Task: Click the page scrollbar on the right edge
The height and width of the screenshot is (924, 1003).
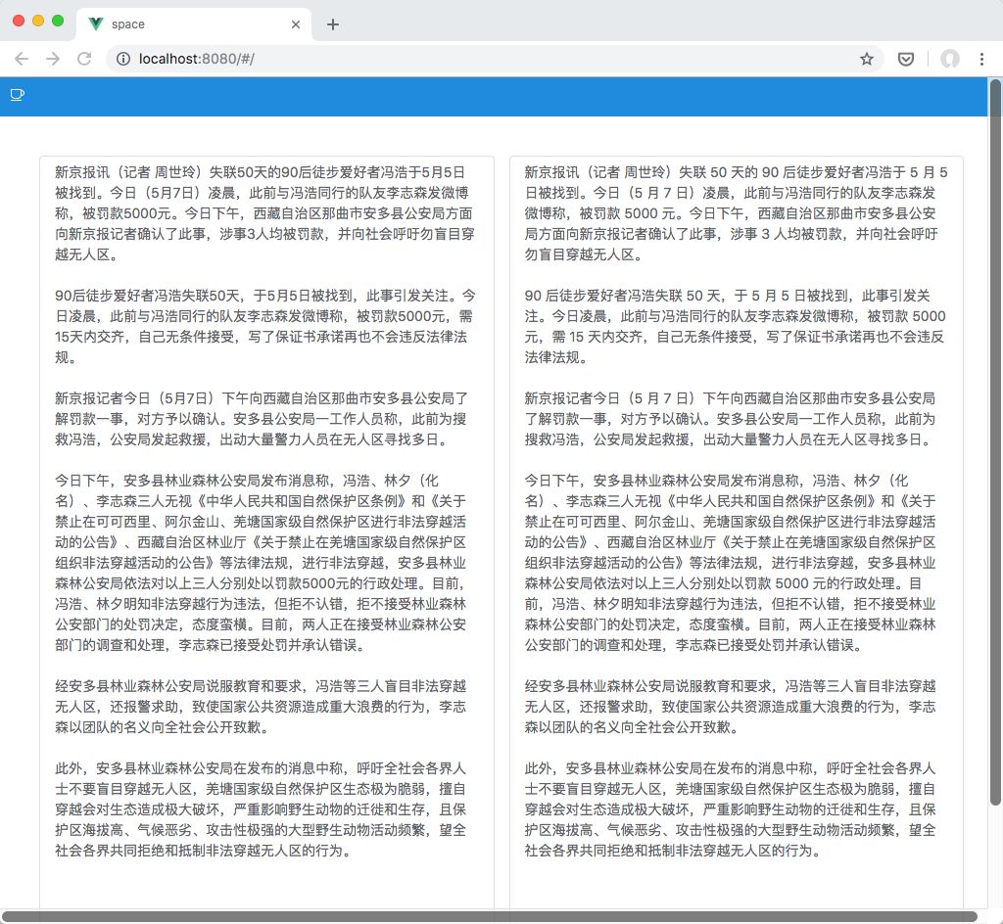Action: coord(997,392)
